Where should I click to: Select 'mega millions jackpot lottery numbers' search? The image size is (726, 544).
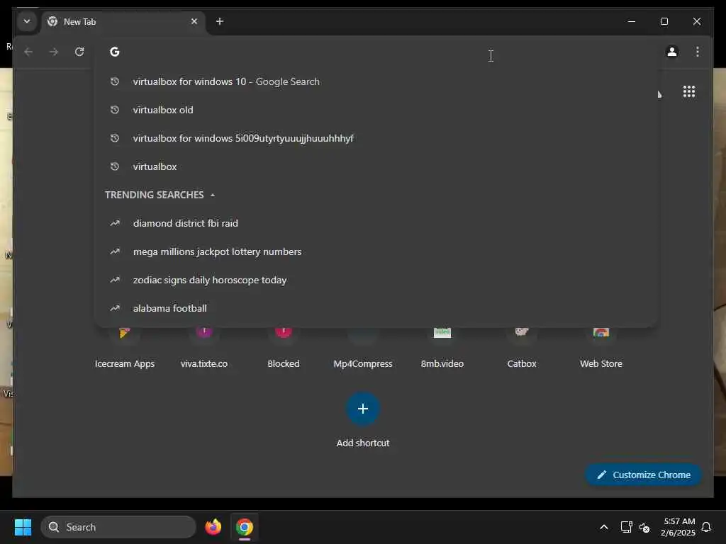(375, 251)
